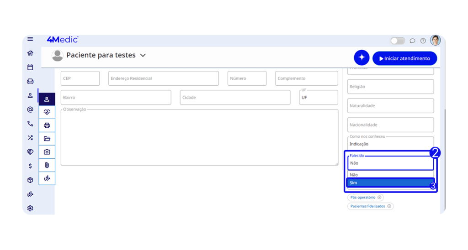Expand the Paciente para testes chevron
Image resolution: width=468 pixels, height=250 pixels.
[143, 55]
